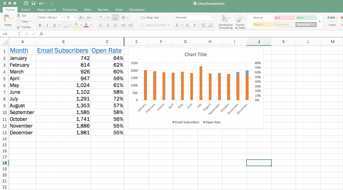Open the Developer ribbon tab
Viewport: 343px width, 190px height.
137,10
